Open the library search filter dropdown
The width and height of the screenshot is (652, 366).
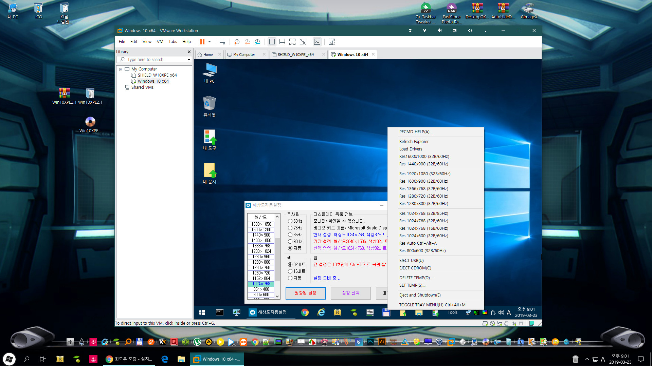pyautogui.click(x=189, y=60)
